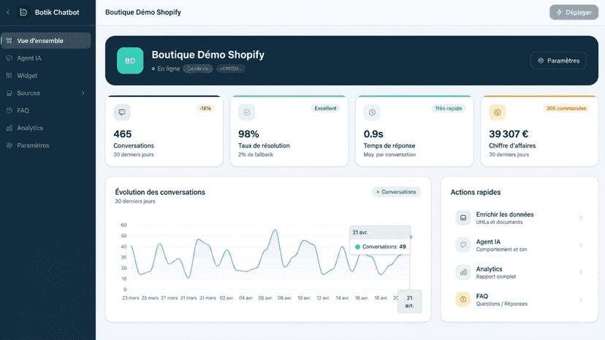Click the response time clock icon

pyautogui.click(x=372, y=112)
